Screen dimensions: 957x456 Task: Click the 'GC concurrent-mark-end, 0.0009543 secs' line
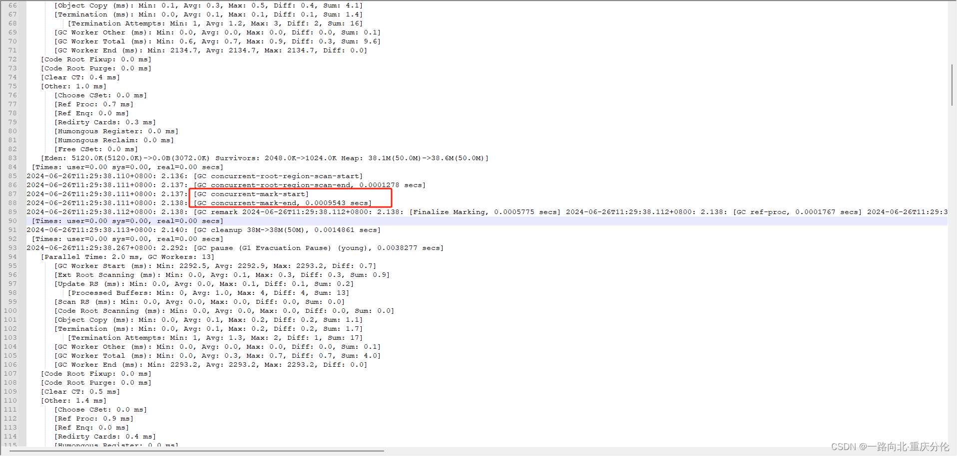pyautogui.click(x=199, y=203)
